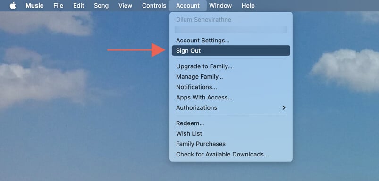Open the Help menu
Viewport: 379px width, 181px height.
(248, 6)
